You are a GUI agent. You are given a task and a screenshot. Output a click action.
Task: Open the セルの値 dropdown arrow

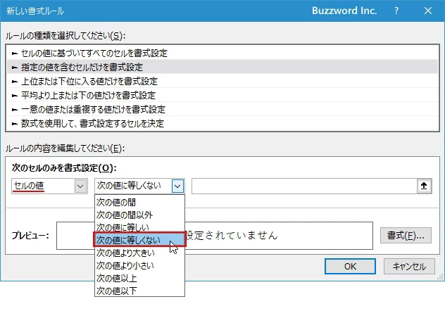point(80,186)
